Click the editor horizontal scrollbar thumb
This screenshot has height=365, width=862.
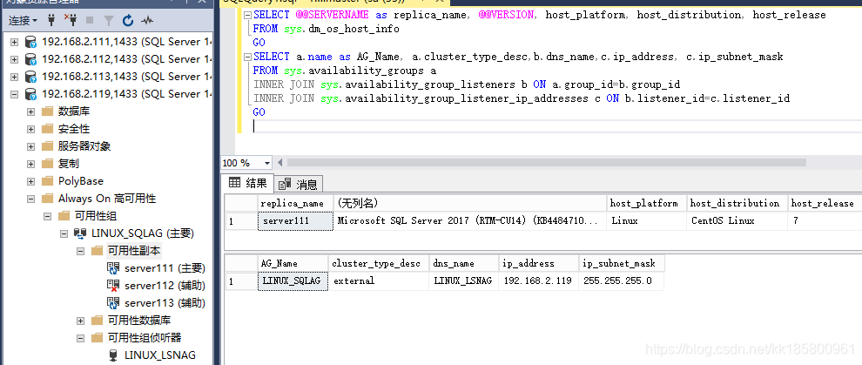point(547,163)
